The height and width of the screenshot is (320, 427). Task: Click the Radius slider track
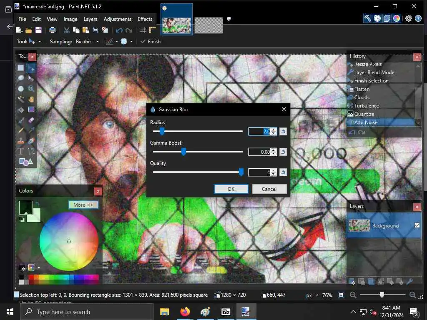click(x=198, y=131)
